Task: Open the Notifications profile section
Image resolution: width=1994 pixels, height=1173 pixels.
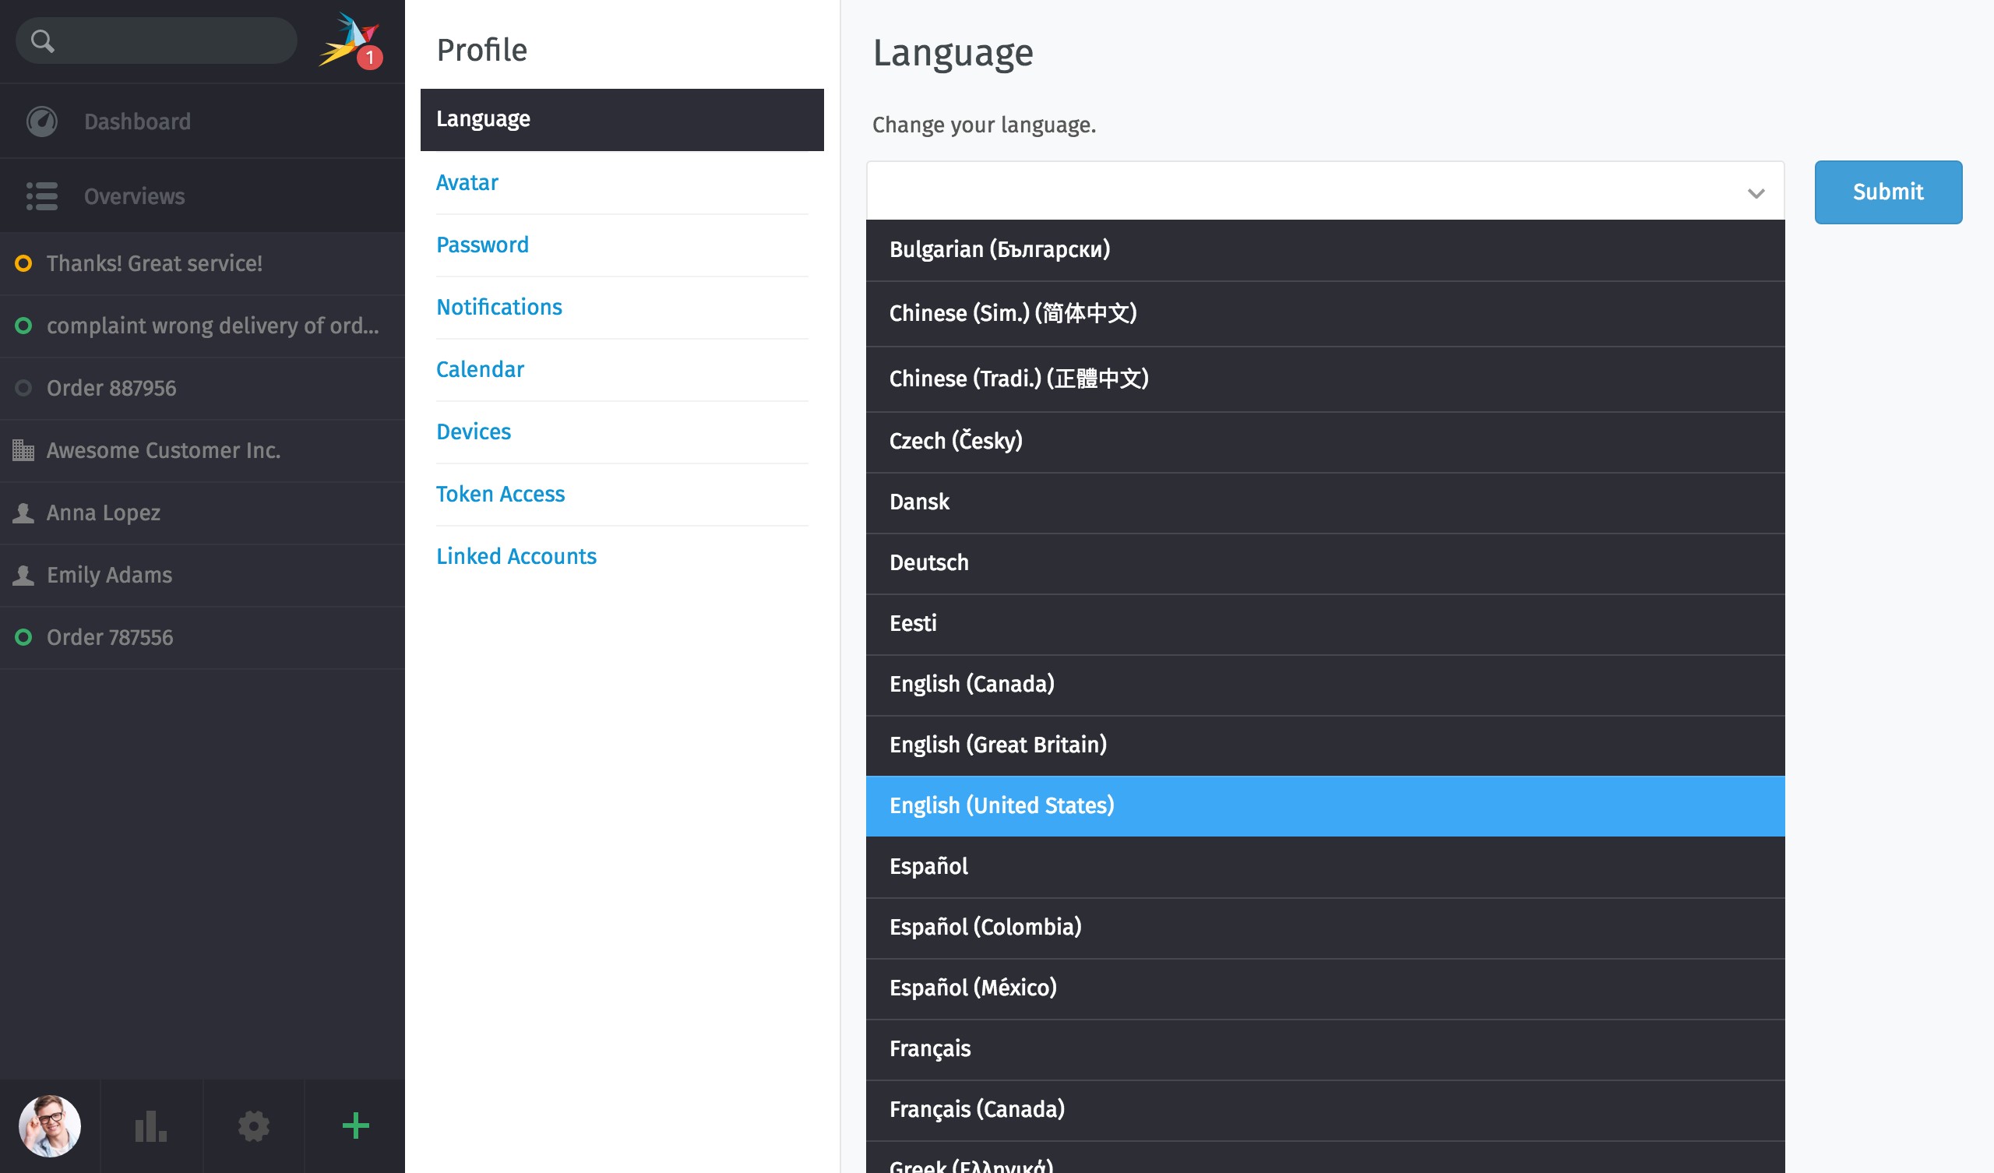Action: click(498, 307)
